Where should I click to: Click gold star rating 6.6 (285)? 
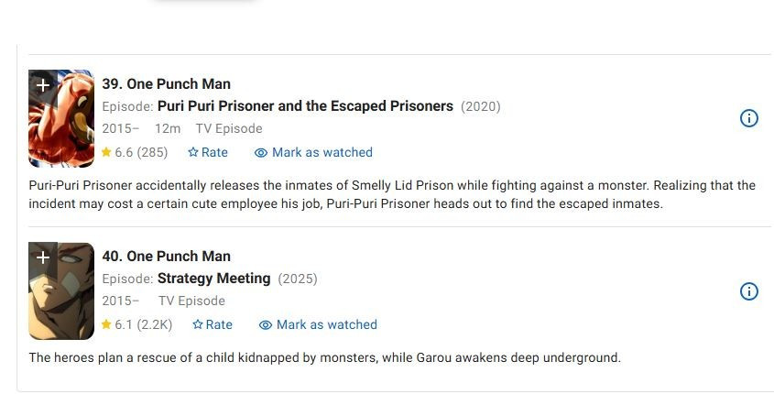pyautogui.click(x=134, y=152)
